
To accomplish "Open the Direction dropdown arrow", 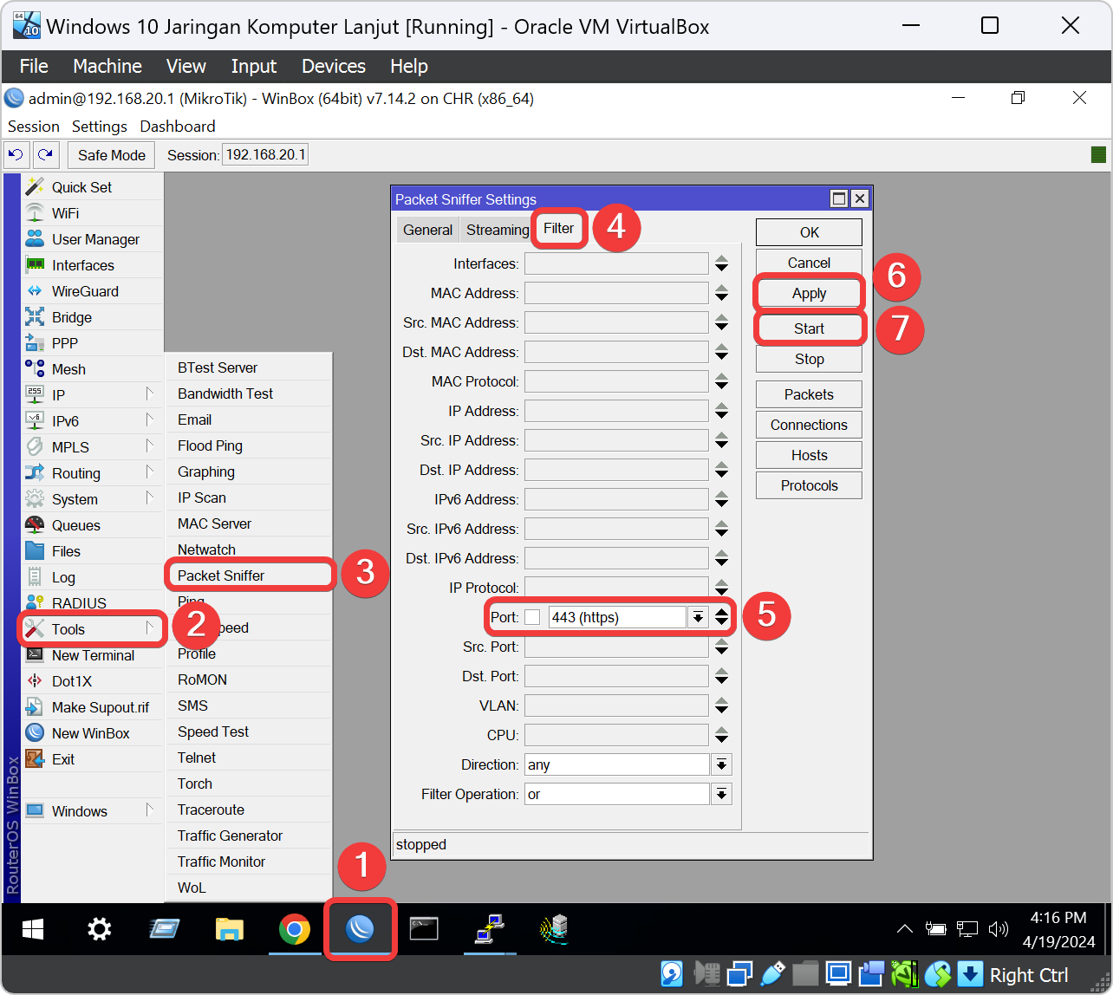I will tap(721, 764).
